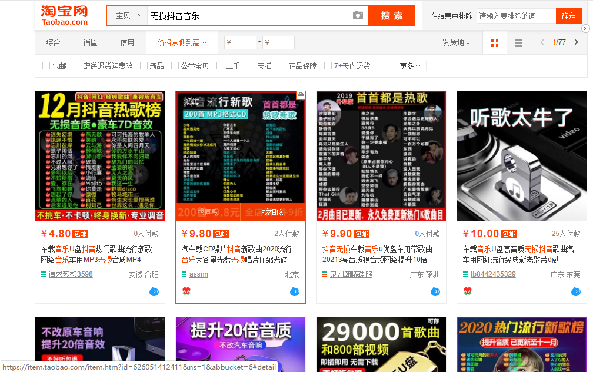Expand 更多 filter options
The width and height of the screenshot is (593, 372).
[x=410, y=67]
